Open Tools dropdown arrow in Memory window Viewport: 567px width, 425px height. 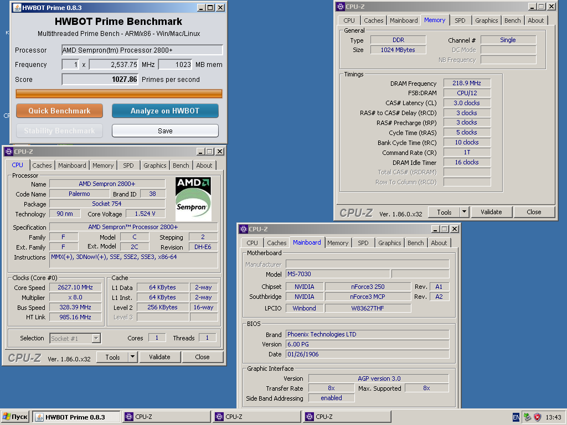pyautogui.click(x=465, y=212)
